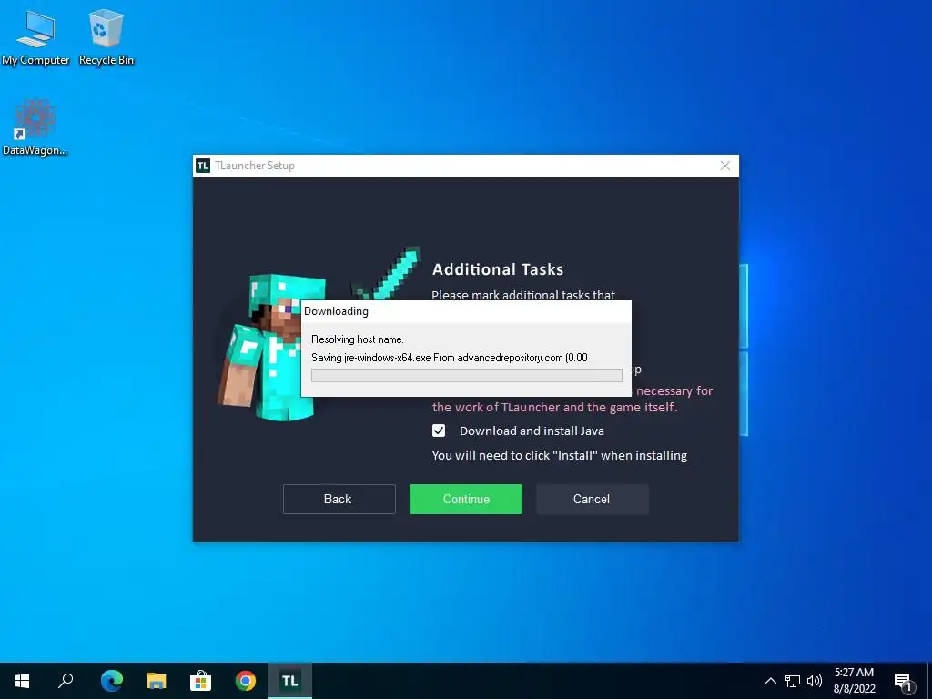Open taskbar Search magnifier

66,681
